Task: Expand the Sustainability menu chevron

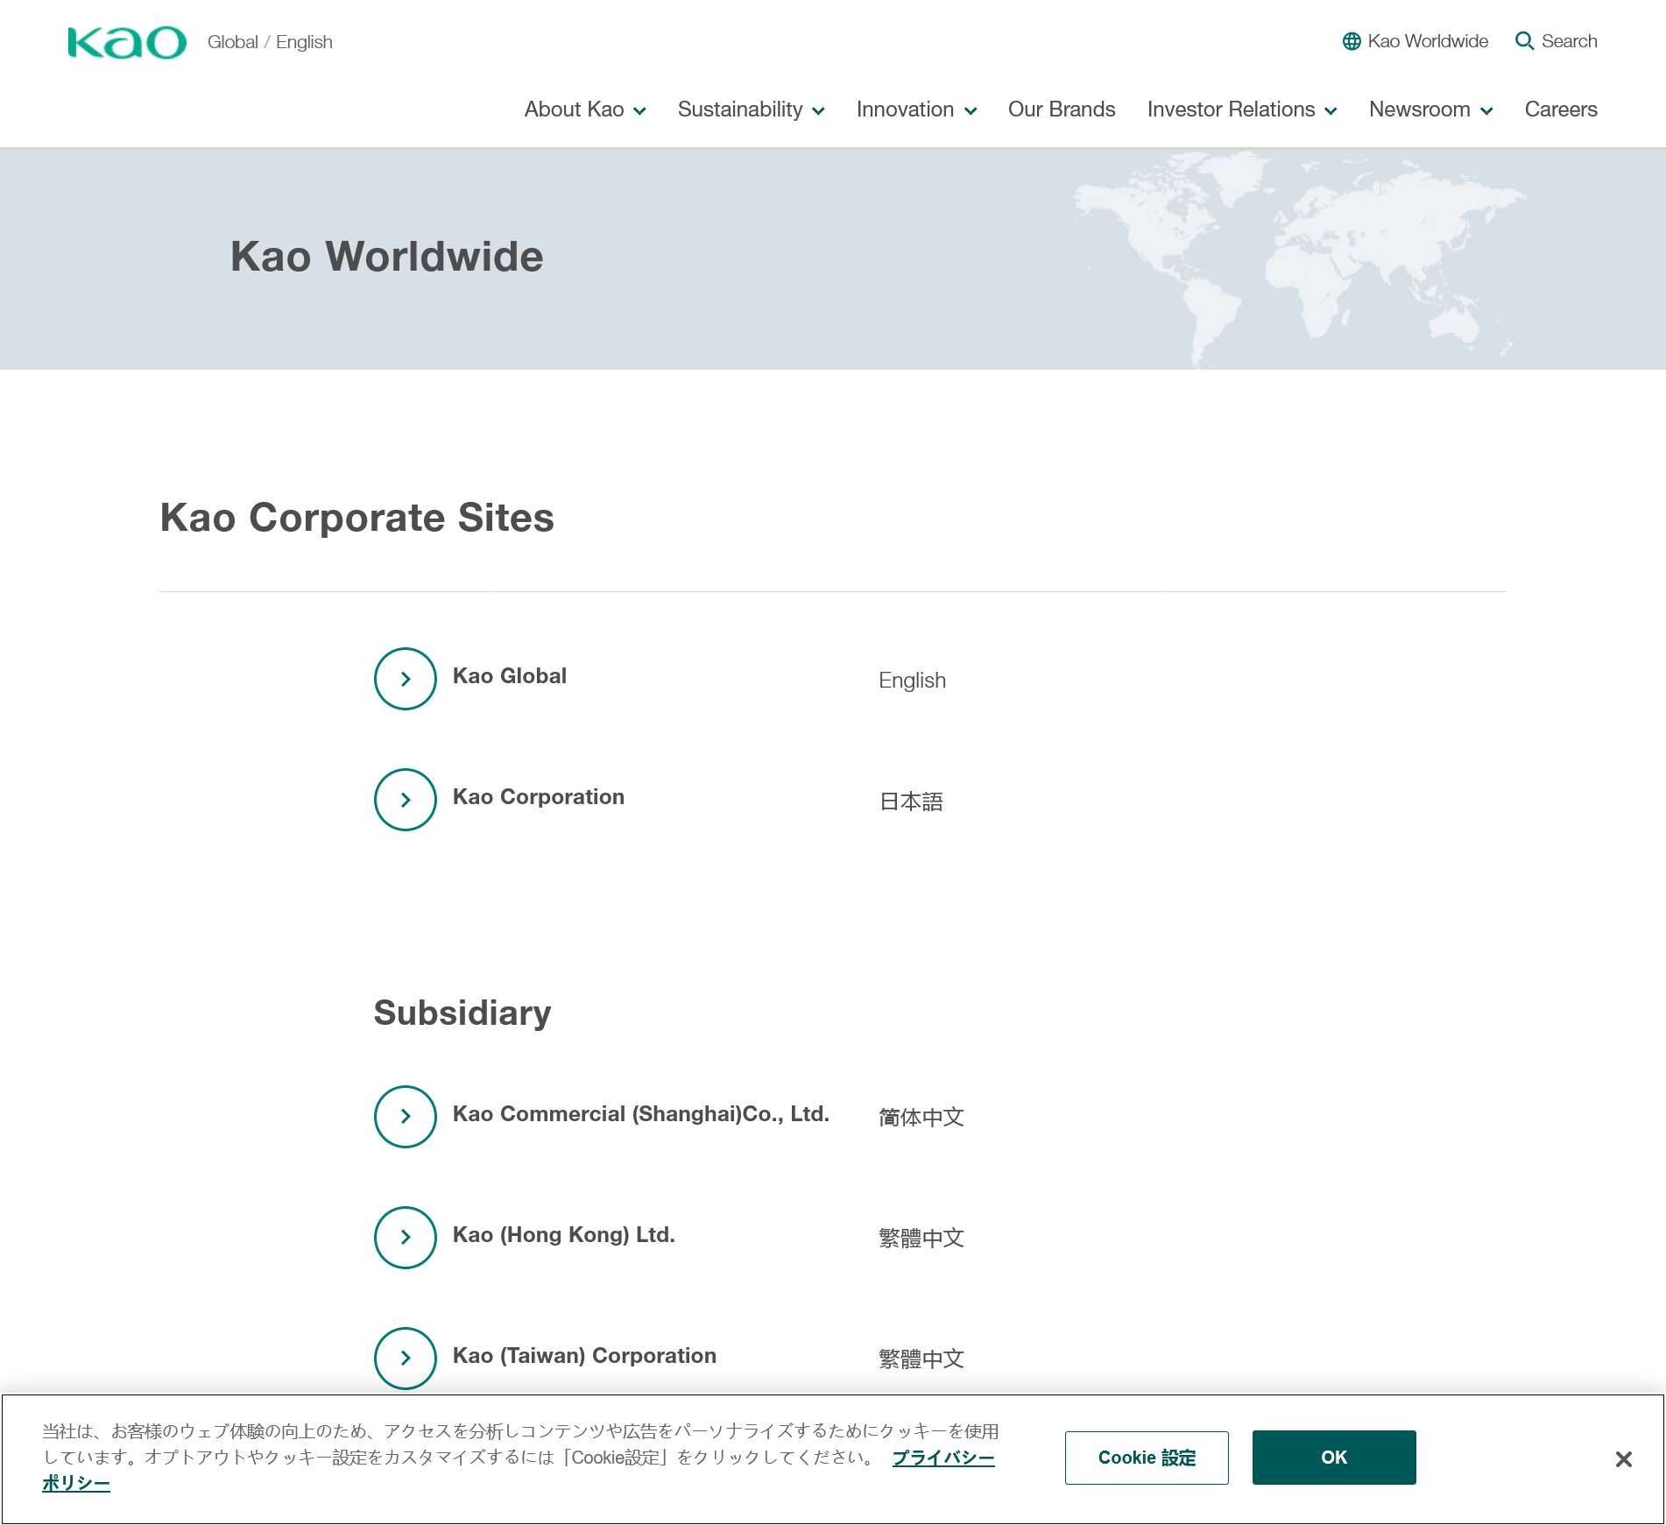Action: point(818,111)
